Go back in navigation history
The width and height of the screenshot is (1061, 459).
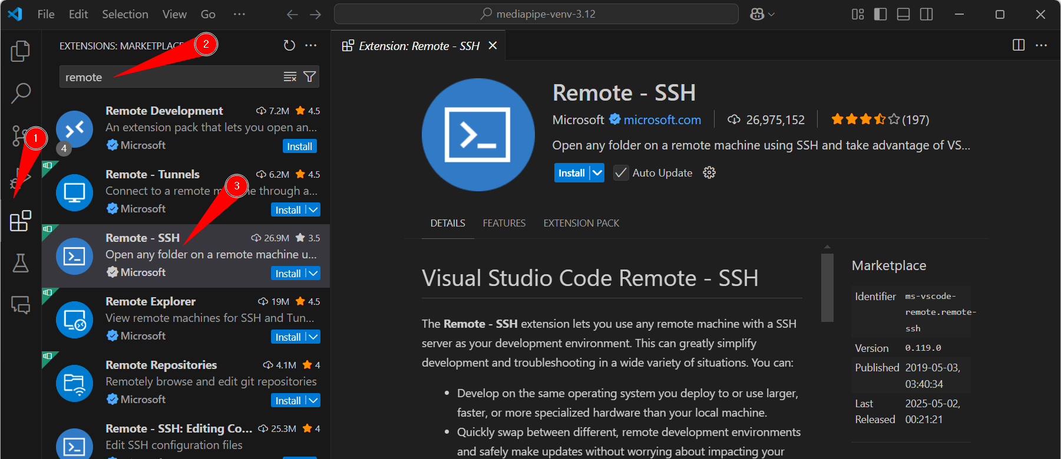coord(292,14)
